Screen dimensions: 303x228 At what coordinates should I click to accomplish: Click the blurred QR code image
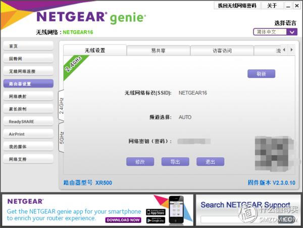(x=274, y=153)
